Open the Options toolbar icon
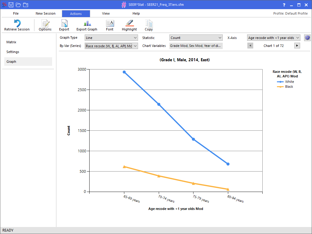 click(45, 24)
